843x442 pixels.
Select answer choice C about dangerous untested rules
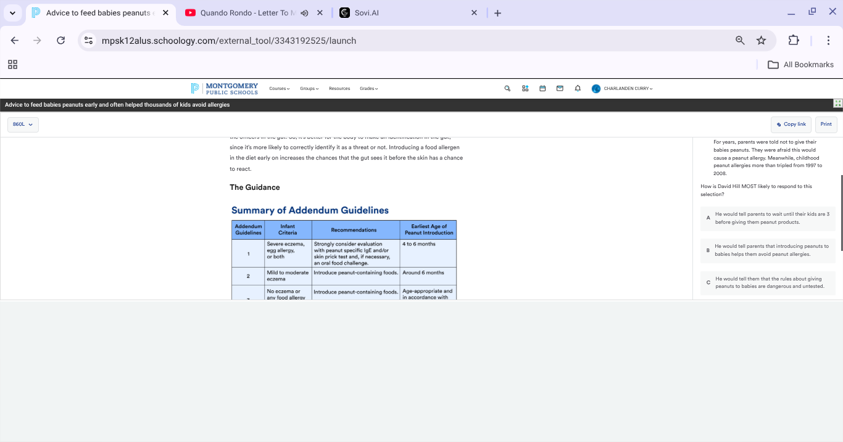768,282
